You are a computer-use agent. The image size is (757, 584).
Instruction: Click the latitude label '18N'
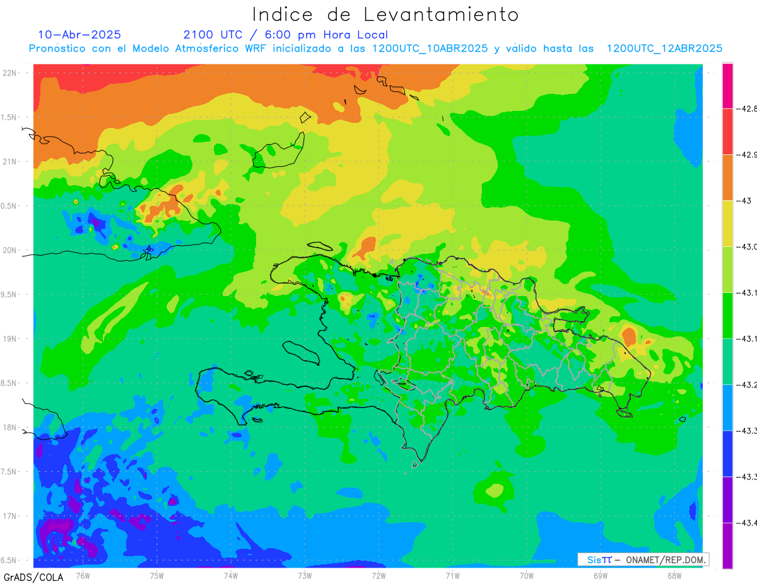click(x=11, y=428)
